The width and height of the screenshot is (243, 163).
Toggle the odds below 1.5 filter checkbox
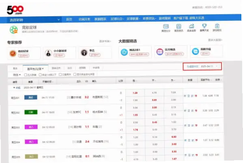[x=40, y=75]
